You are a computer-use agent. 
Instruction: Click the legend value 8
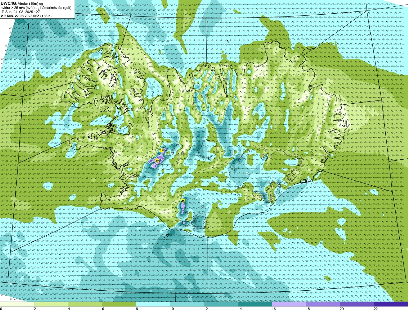point(137,309)
